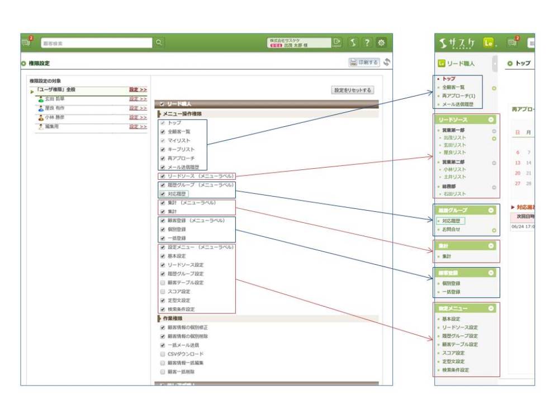559x419 pixels.
Task: Expand 「ユーザ権限」全般 tree arrow
Action: [32, 90]
